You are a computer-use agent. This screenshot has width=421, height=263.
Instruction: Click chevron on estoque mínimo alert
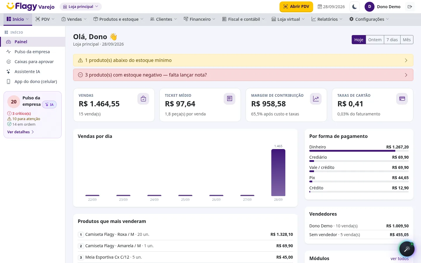406,60
